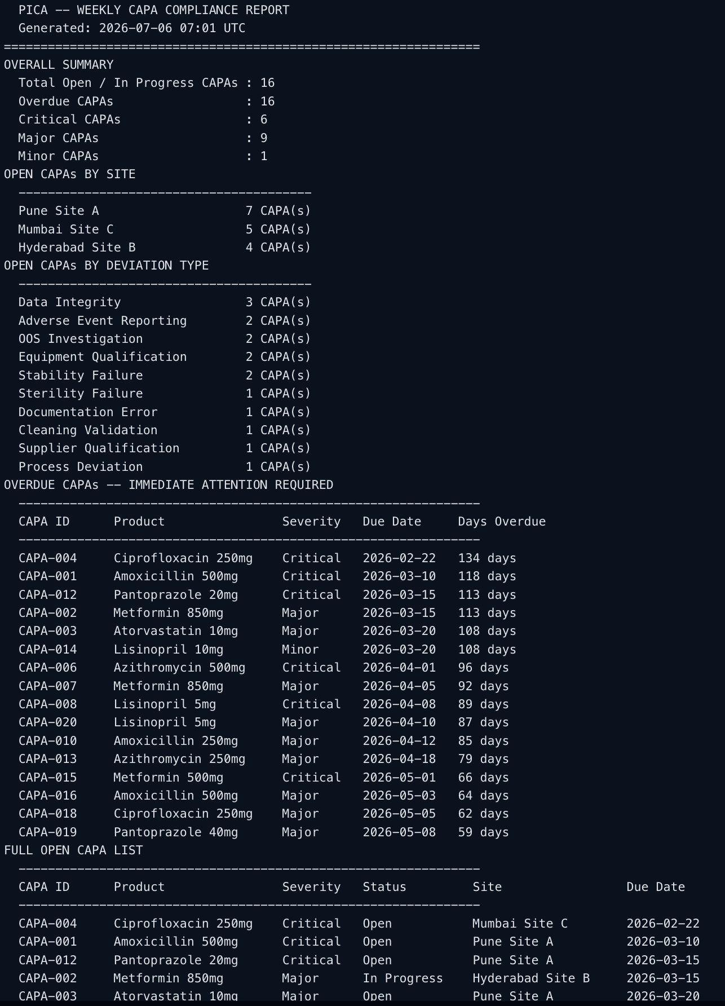The image size is (725, 1006).
Task: Select the 'Sterility Failure' deviation row
Action: point(165,394)
